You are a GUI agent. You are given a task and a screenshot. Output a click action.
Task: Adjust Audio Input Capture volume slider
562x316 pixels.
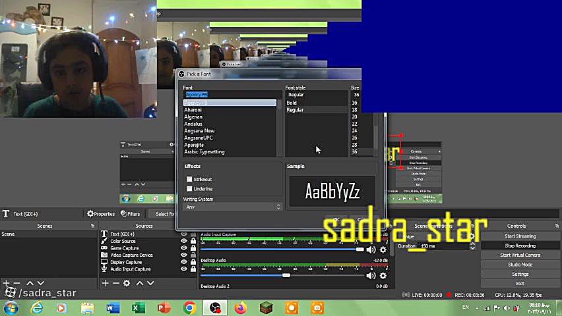pyautogui.click(x=360, y=250)
